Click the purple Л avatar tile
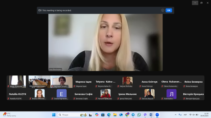 (x=171, y=94)
